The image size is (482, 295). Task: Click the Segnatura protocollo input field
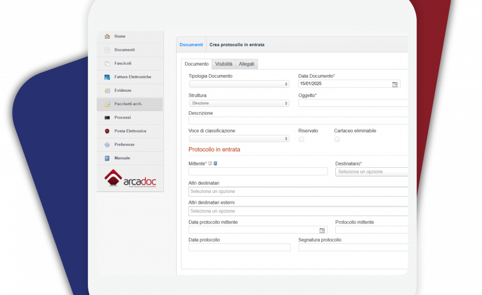click(353, 248)
